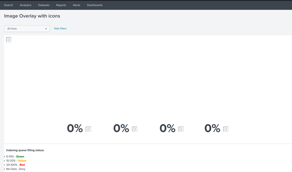The height and width of the screenshot is (172, 292).
Task: Open Datasets in the navigation bar
Action: tap(44, 5)
